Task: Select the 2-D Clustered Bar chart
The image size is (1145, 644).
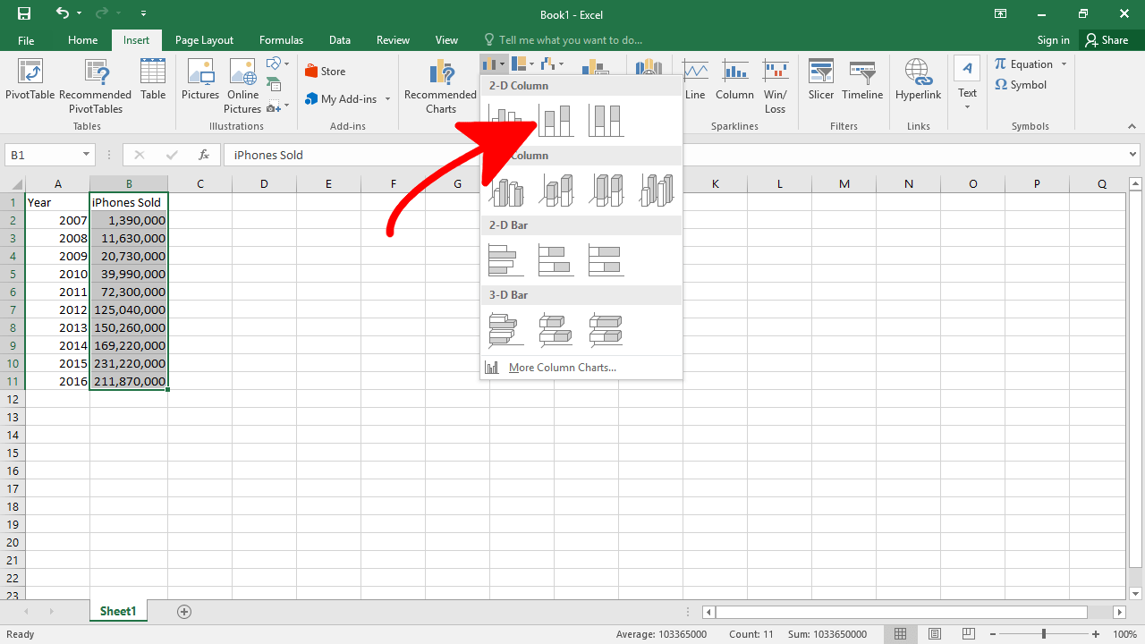Action: click(506, 260)
